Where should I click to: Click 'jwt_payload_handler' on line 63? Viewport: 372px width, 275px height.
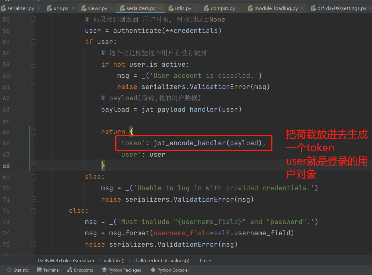pyautogui.click(x=179, y=110)
